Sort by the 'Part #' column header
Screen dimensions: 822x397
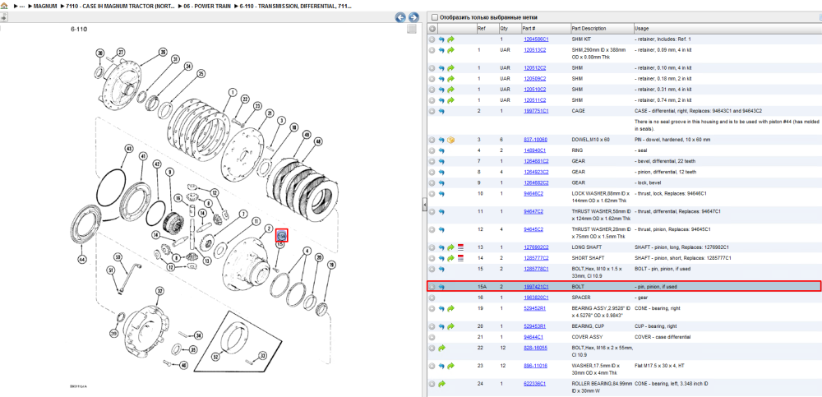(529, 28)
